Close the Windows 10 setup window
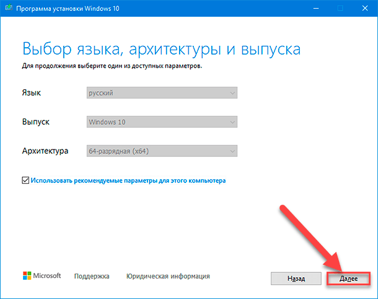The image size is (378, 299). pyautogui.click(x=365, y=9)
